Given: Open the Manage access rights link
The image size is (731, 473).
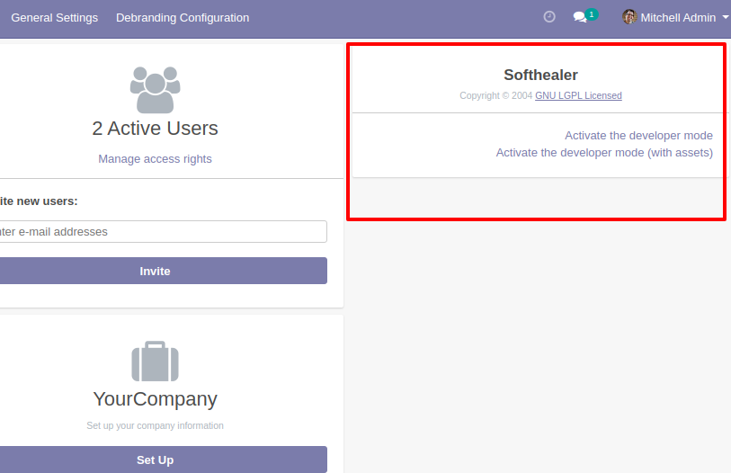Looking at the screenshot, I should pyautogui.click(x=155, y=159).
